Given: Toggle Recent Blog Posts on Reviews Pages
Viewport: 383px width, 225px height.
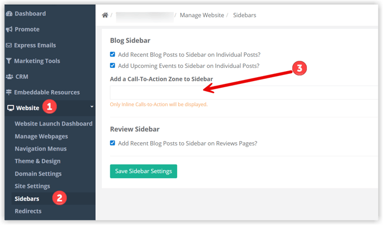Looking at the screenshot, I should [x=112, y=143].
